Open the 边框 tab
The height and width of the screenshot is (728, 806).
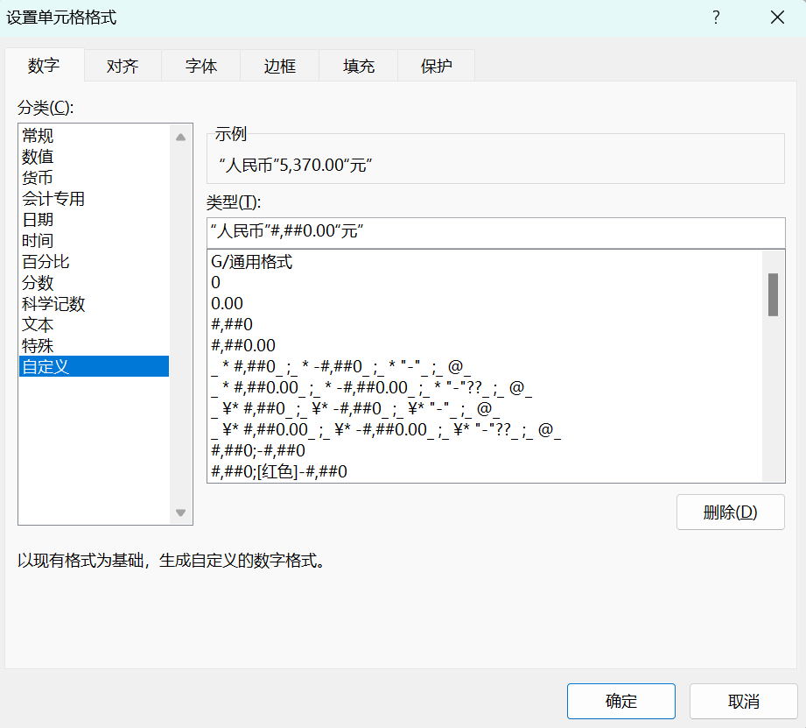(x=280, y=66)
